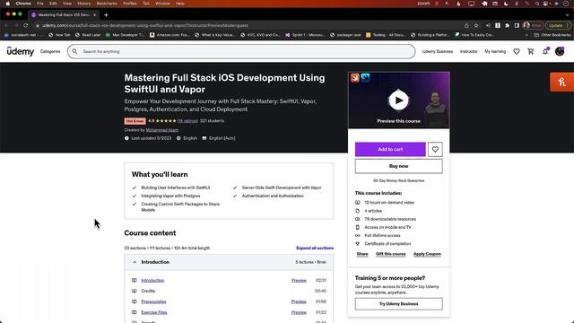Screen dimensions: 574x323
Task: Preview the Prerequisites lecture
Action: (299, 301)
